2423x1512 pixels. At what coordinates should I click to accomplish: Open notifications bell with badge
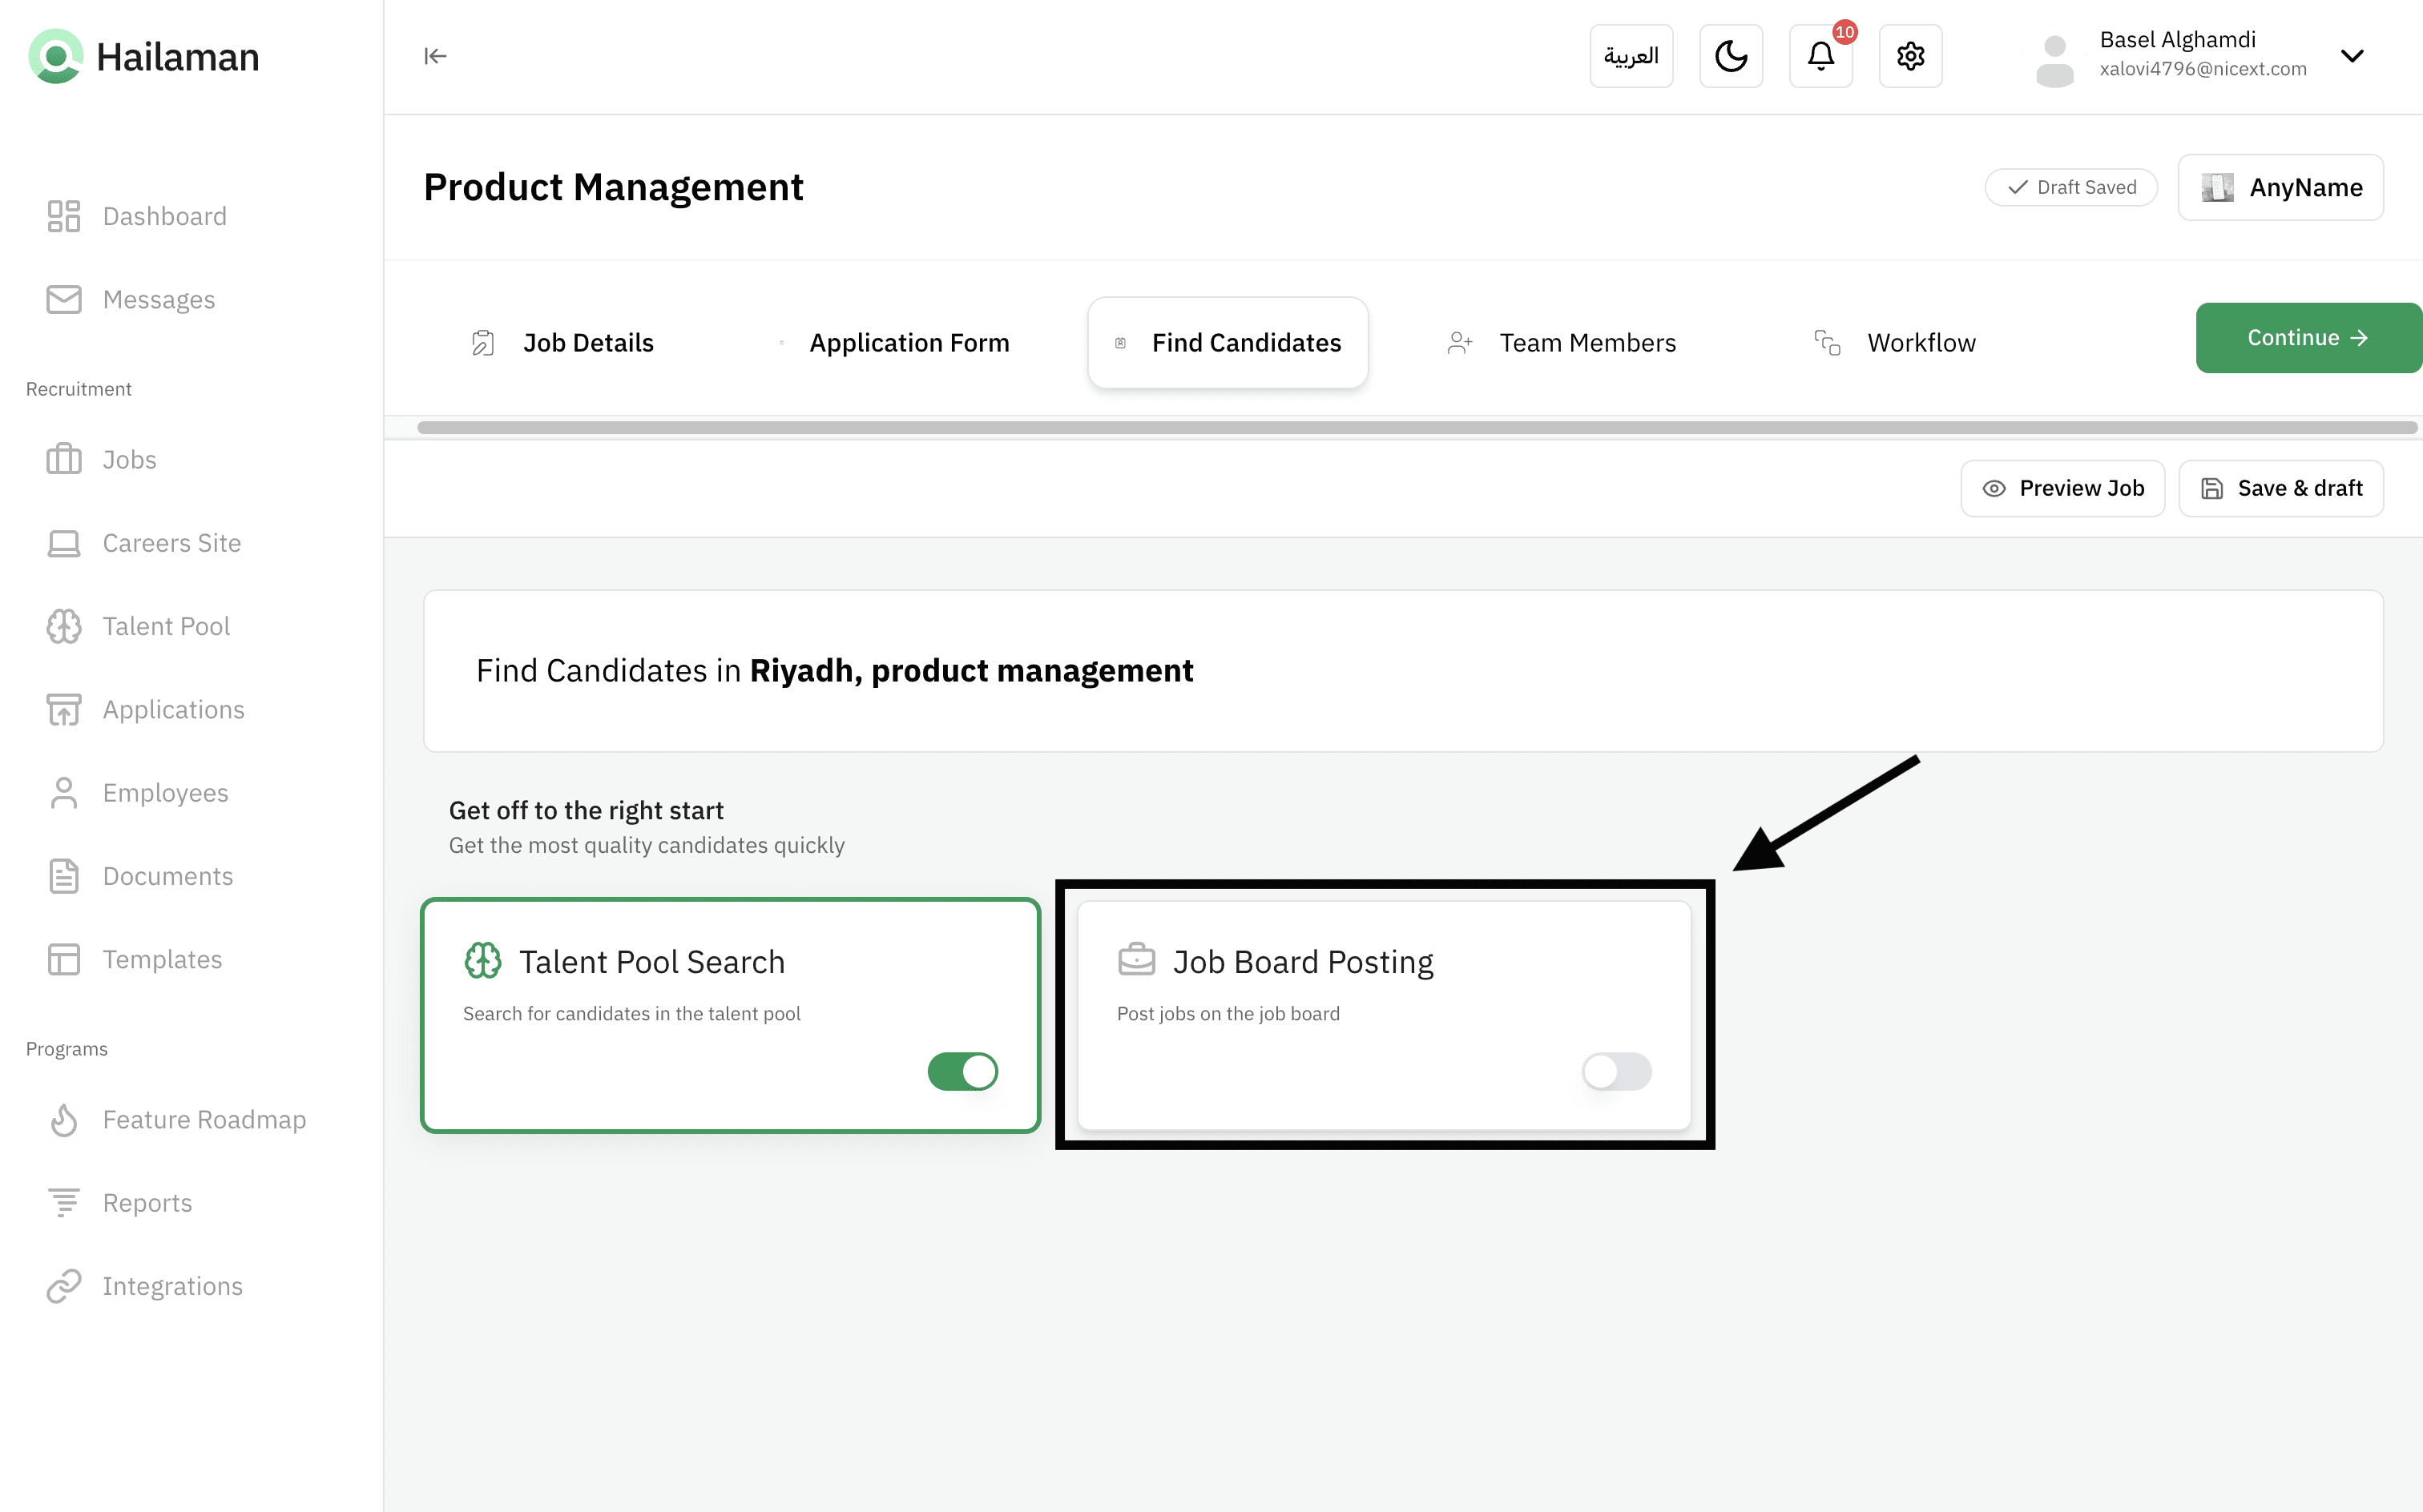[x=1820, y=56]
